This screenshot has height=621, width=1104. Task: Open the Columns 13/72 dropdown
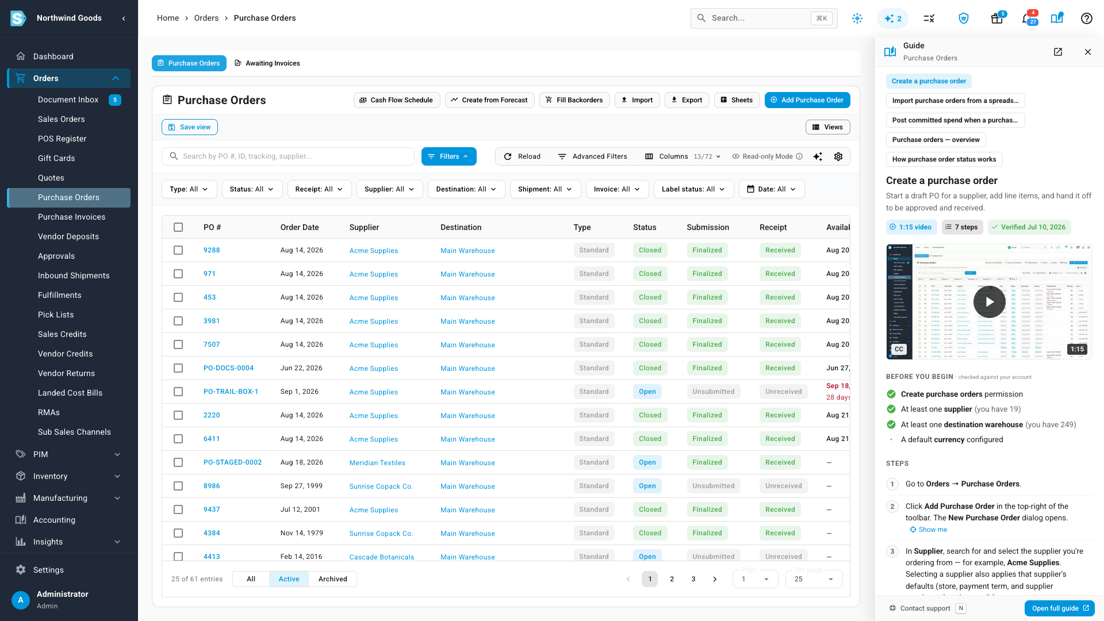click(x=683, y=156)
